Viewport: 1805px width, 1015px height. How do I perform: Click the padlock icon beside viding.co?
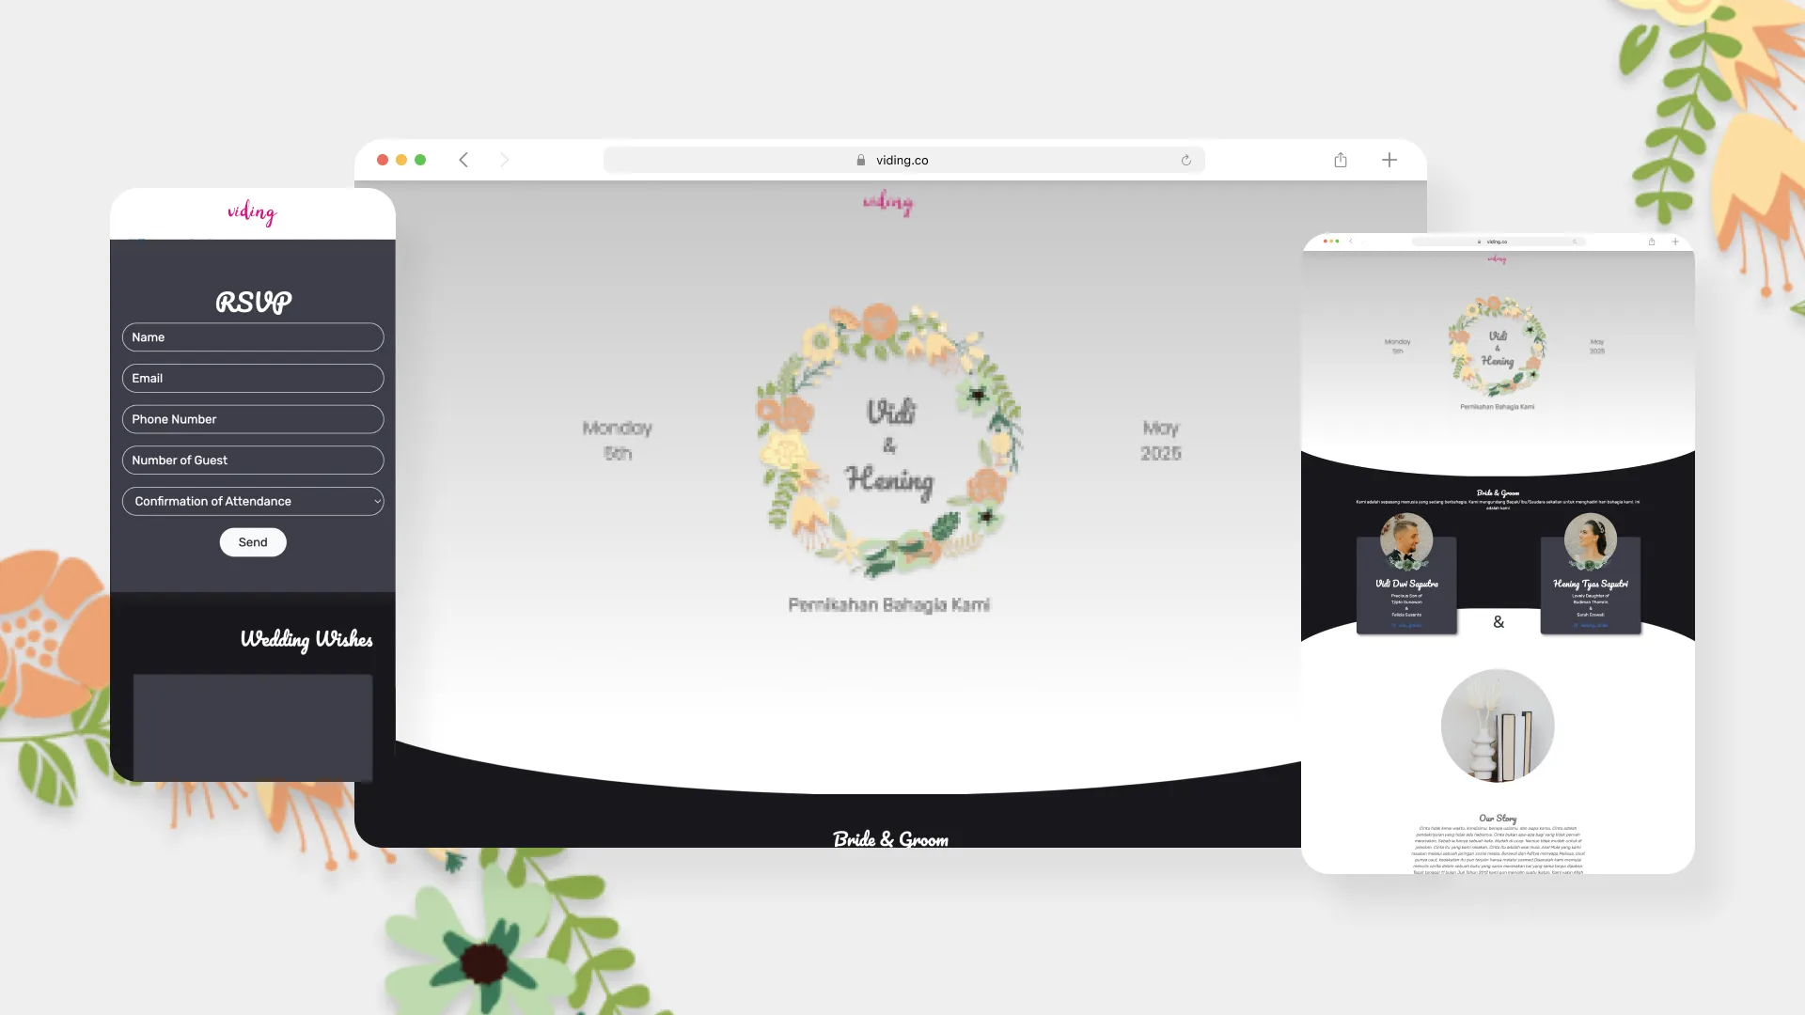coord(860,160)
